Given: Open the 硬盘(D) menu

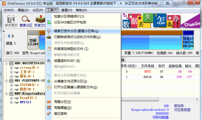Looking at the screenshot, I should coord(23,10).
